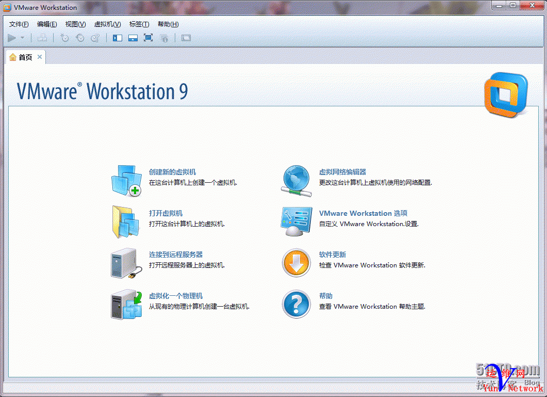Click the VMware Workstation 选项 link
The width and height of the screenshot is (547, 397).
363,213
